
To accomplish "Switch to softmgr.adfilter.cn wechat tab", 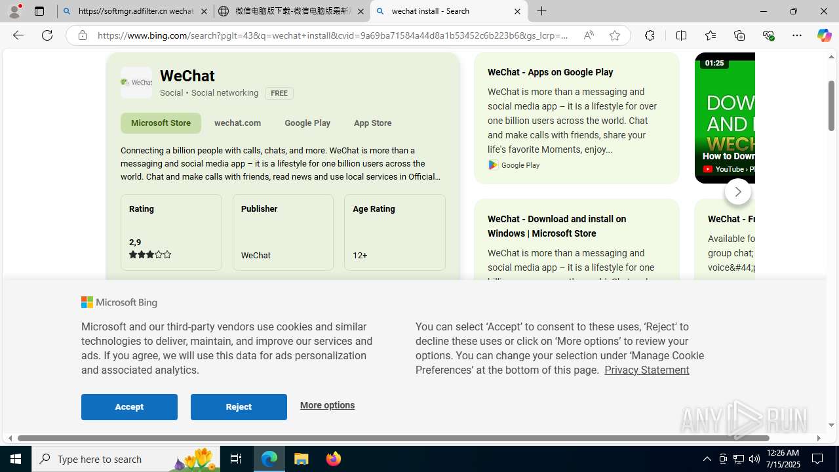I will point(136,11).
